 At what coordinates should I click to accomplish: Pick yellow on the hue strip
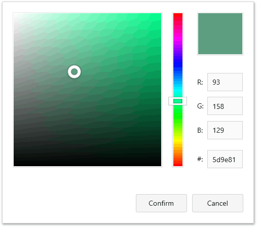click(178, 140)
